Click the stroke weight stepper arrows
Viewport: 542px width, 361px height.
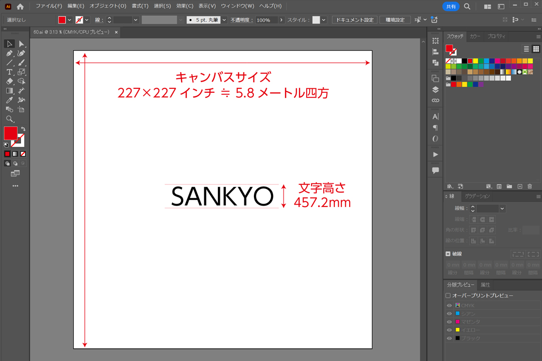point(109,20)
